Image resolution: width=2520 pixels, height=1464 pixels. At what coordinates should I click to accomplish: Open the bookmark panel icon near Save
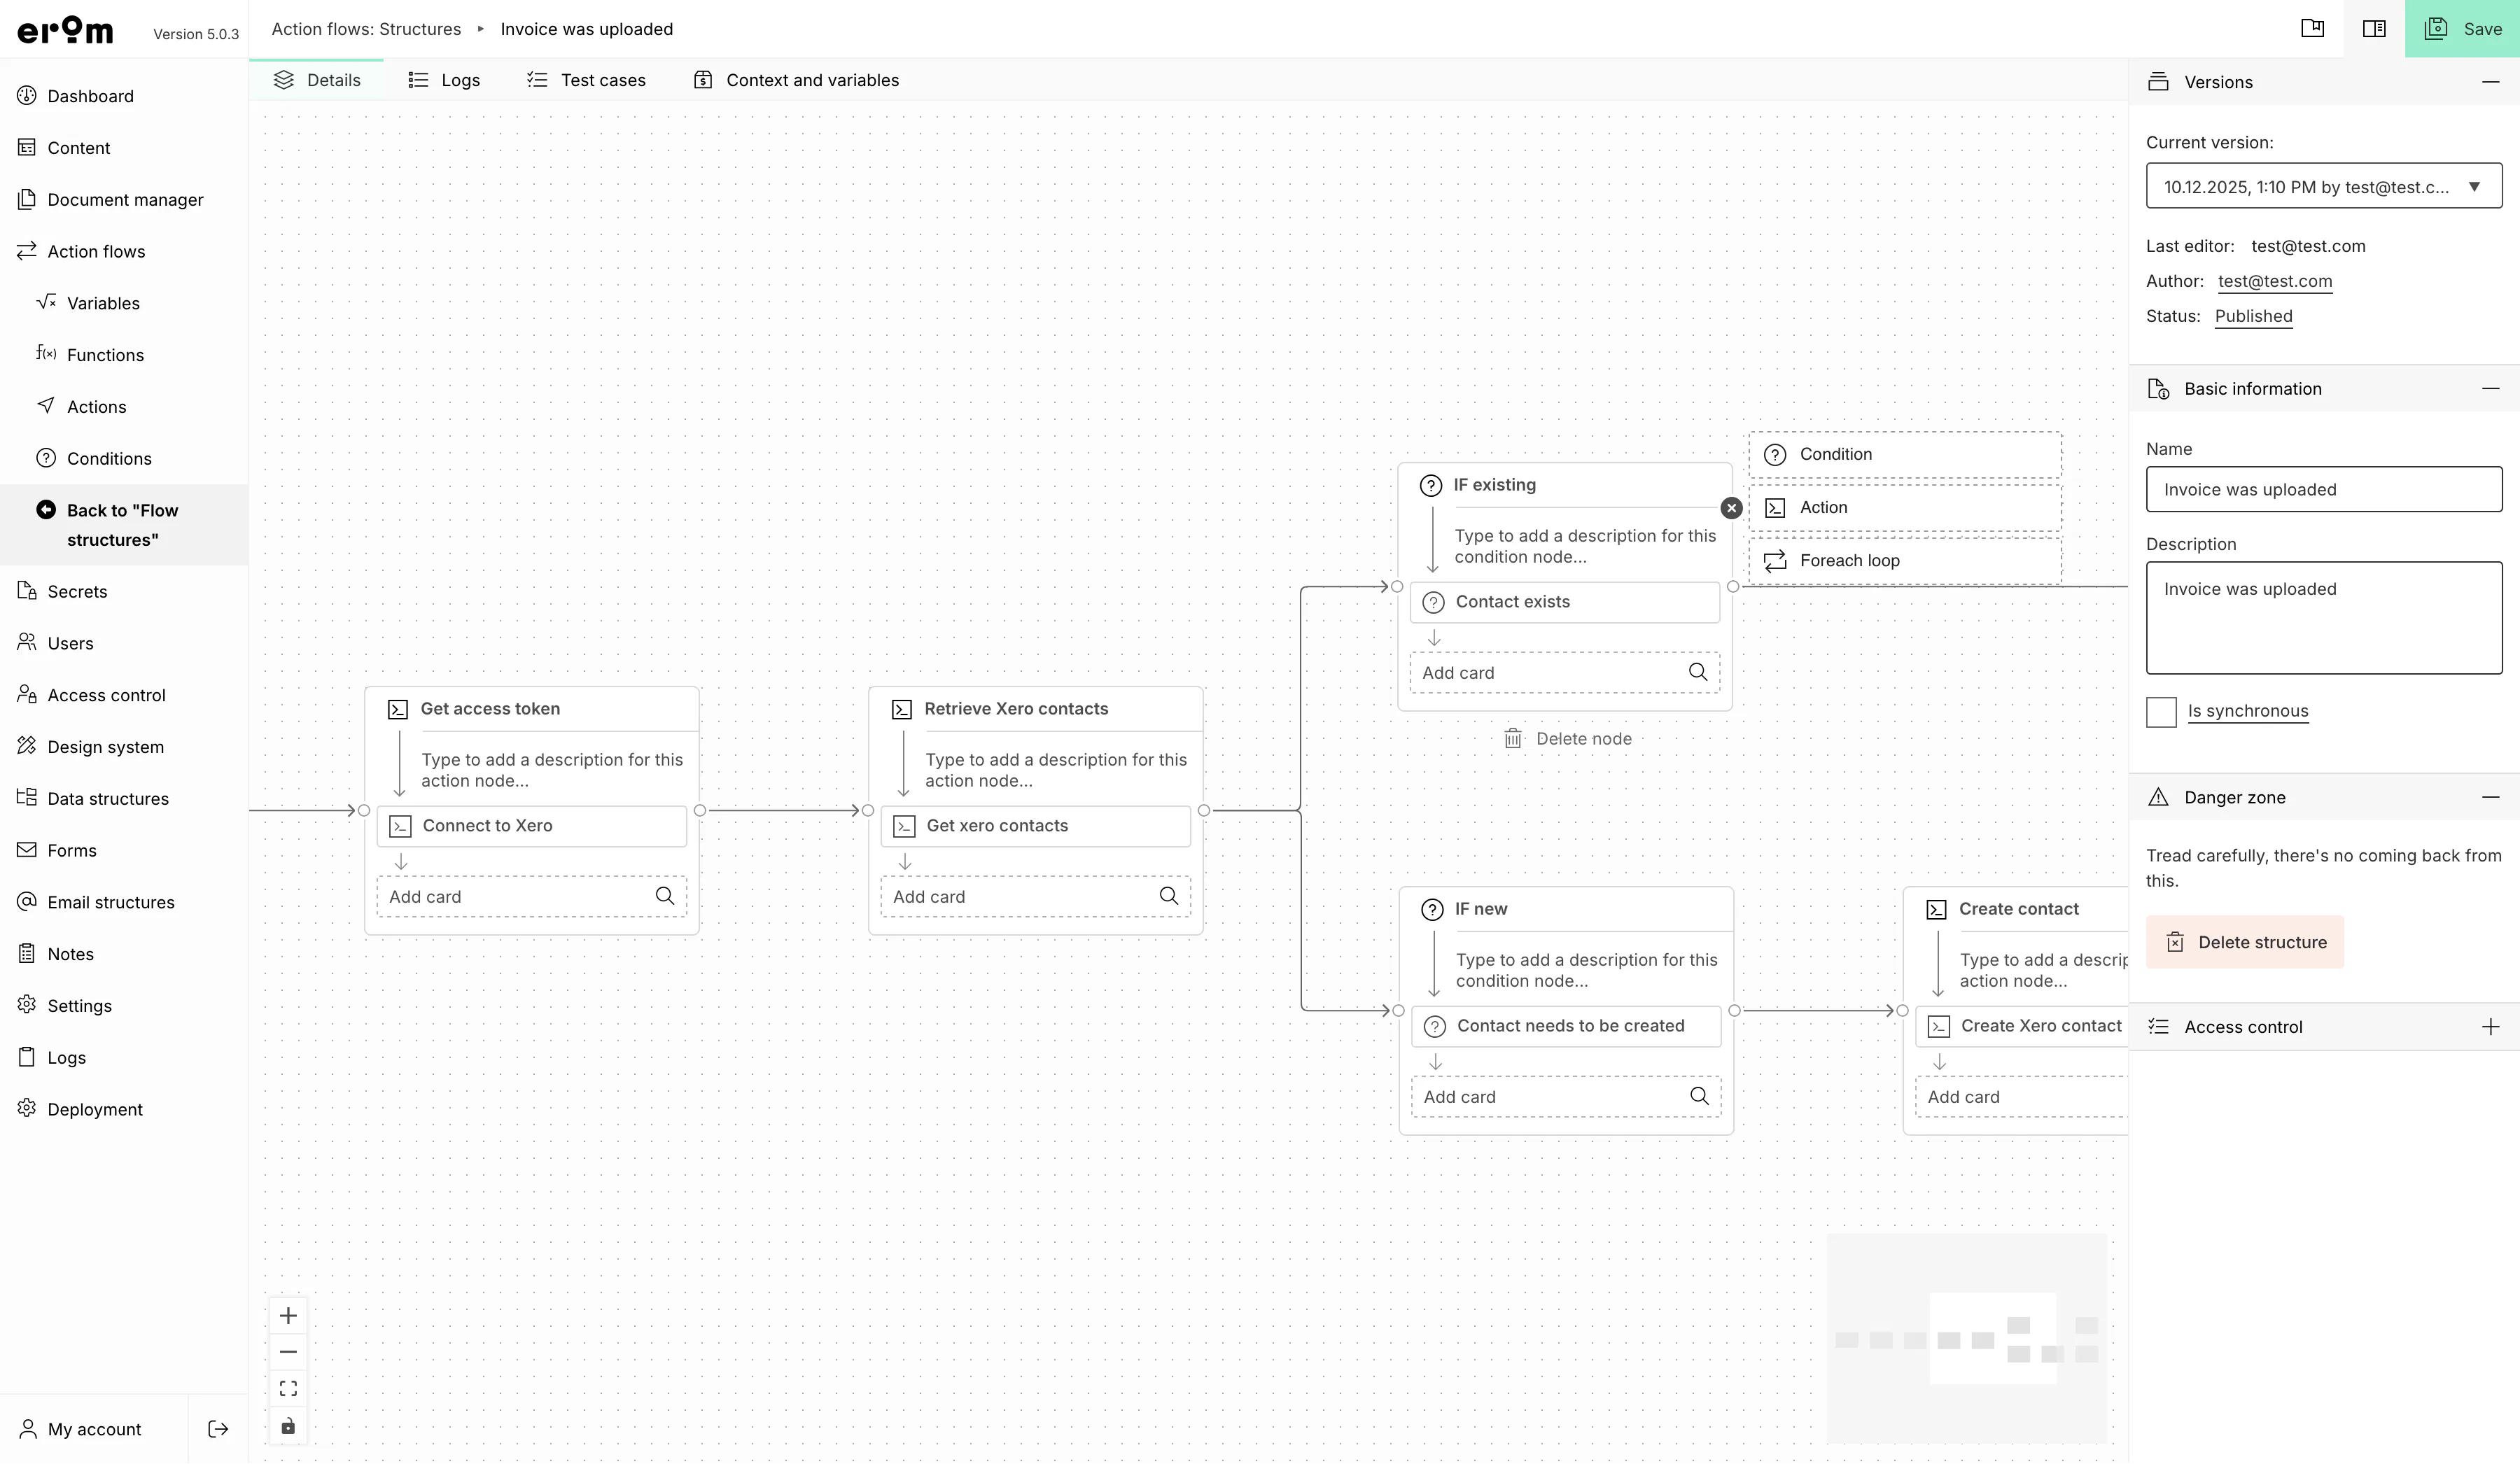click(2313, 29)
